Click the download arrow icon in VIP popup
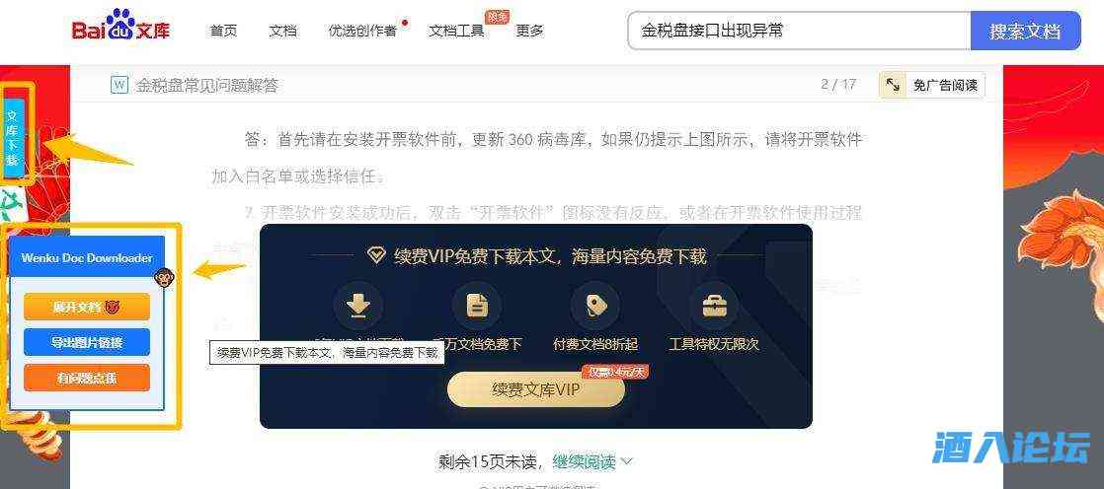Image resolution: width=1104 pixels, height=489 pixels. 358,306
